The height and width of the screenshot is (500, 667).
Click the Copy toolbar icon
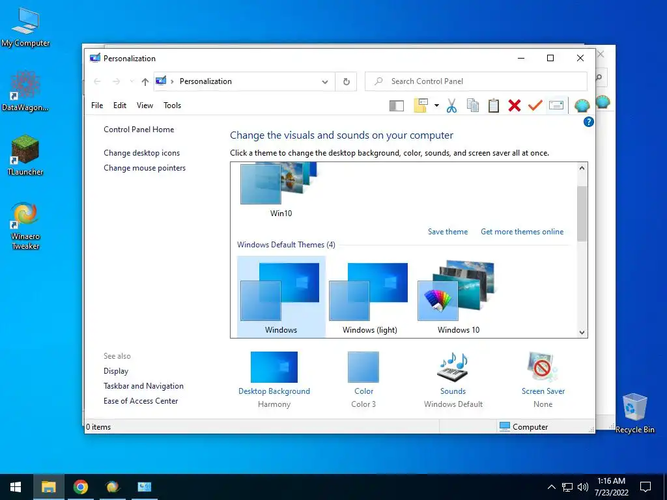[x=473, y=105]
